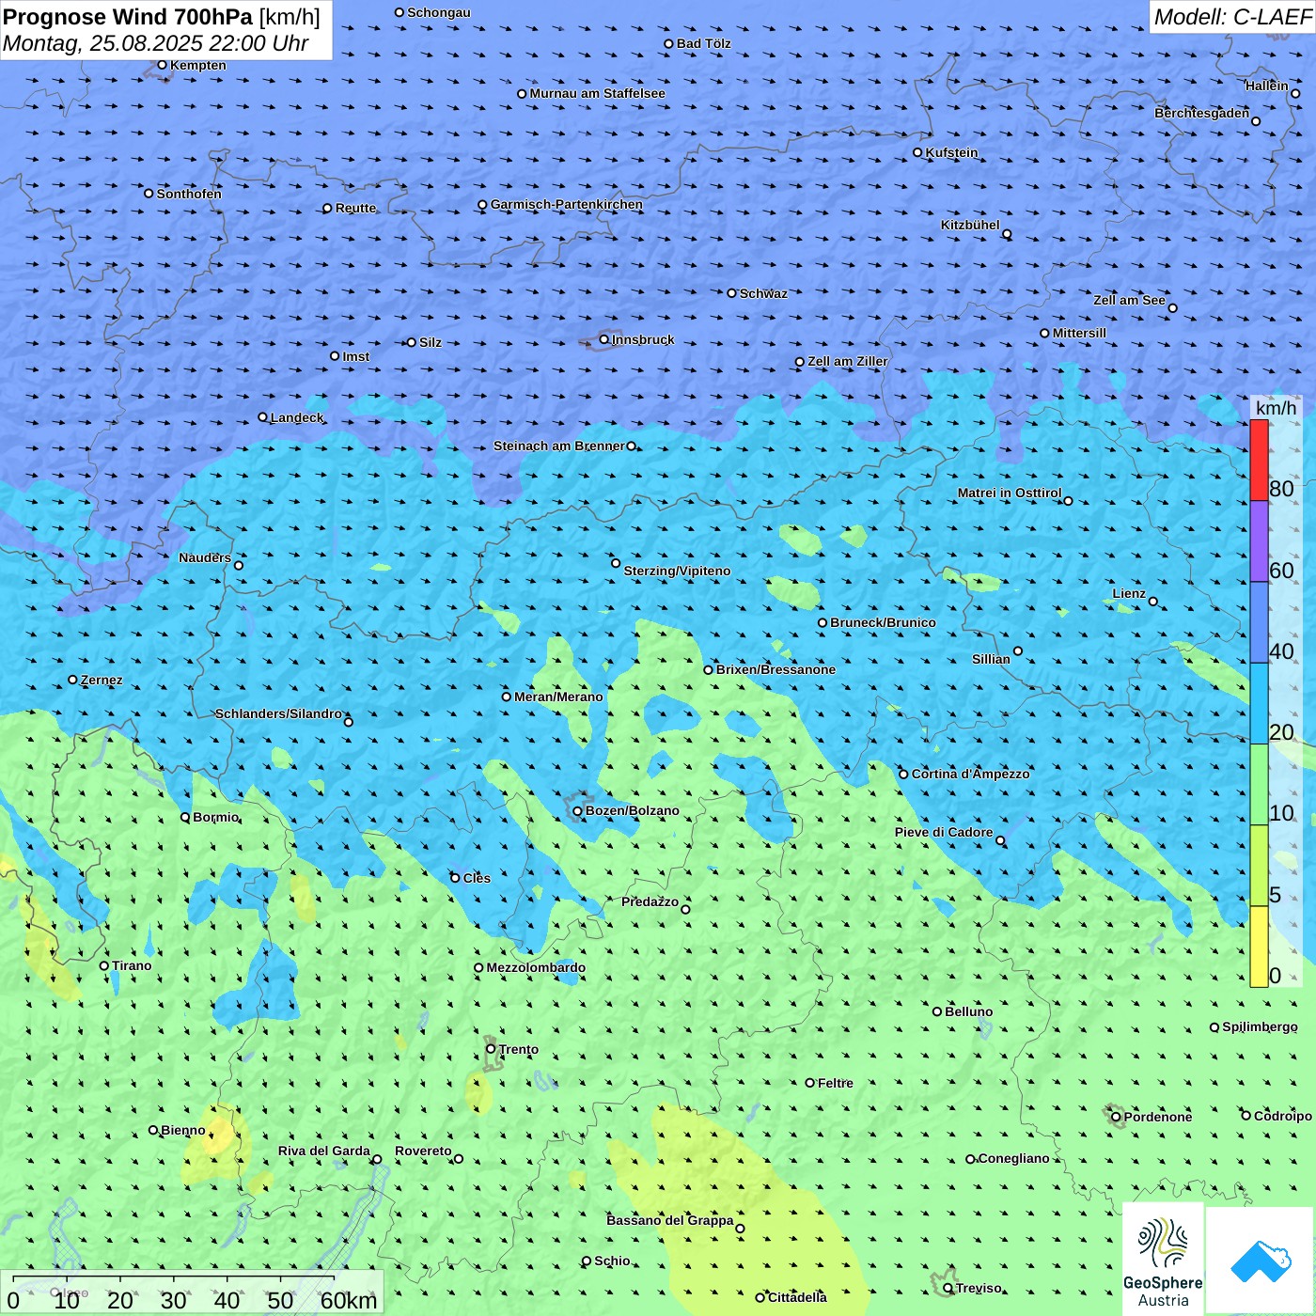The width and height of the screenshot is (1316, 1316).
Task: Click the Tirano city marker
Action: (x=103, y=965)
